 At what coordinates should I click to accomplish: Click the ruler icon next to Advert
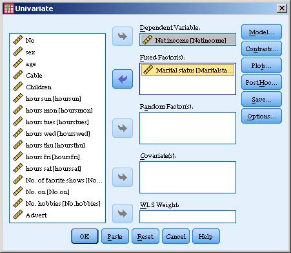[x=17, y=215]
